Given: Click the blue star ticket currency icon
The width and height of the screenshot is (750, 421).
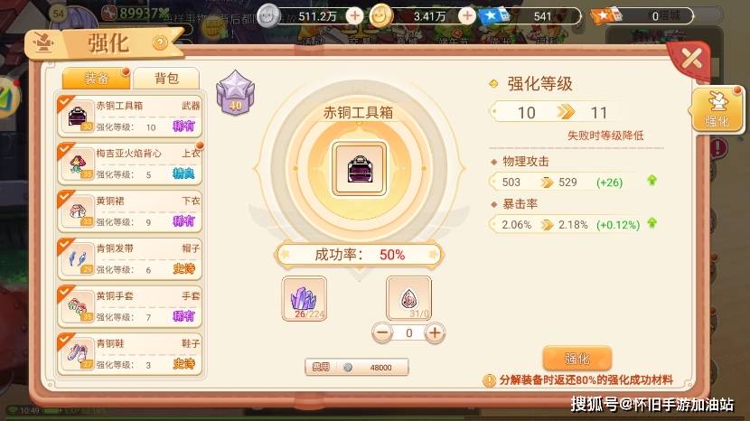Looking at the screenshot, I should 495,15.
